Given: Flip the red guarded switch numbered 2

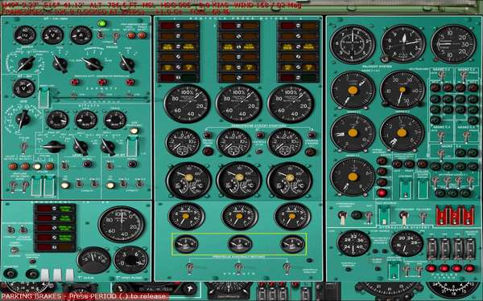Looking at the screenshot, I should [x=455, y=216].
